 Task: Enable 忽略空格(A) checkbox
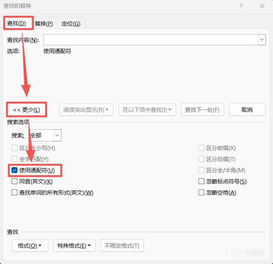(x=201, y=192)
